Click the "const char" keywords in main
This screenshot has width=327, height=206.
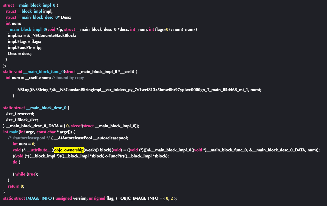(46, 132)
